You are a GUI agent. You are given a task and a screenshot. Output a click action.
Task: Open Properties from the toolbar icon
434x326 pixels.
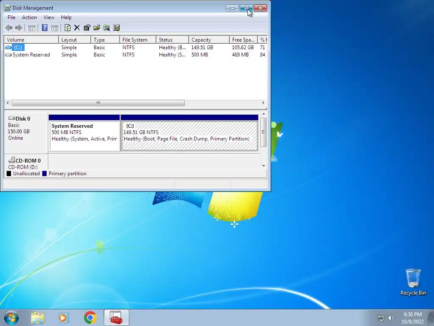(87, 28)
